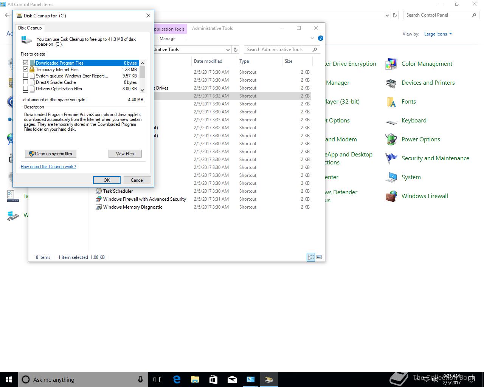Check DirectX Shader Cache checkbox
484x387 pixels.
click(x=26, y=82)
